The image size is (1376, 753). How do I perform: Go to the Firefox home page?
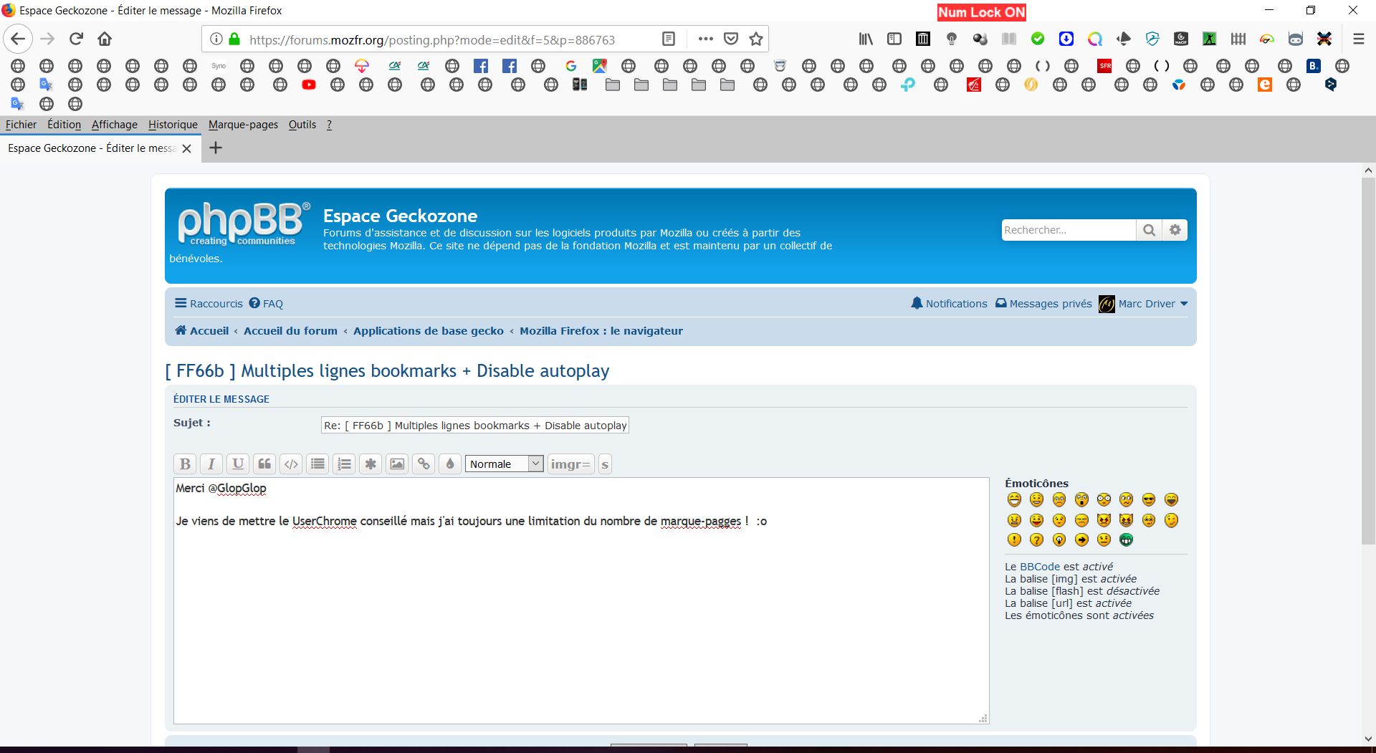tap(105, 39)
